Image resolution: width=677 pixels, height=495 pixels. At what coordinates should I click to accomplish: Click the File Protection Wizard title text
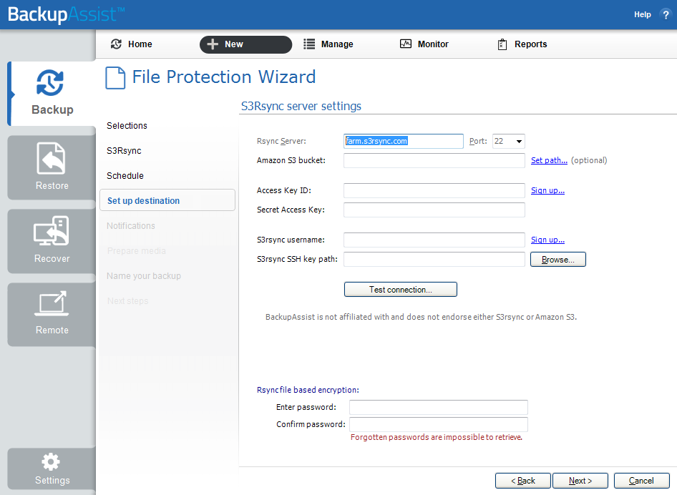click(224, 77)
